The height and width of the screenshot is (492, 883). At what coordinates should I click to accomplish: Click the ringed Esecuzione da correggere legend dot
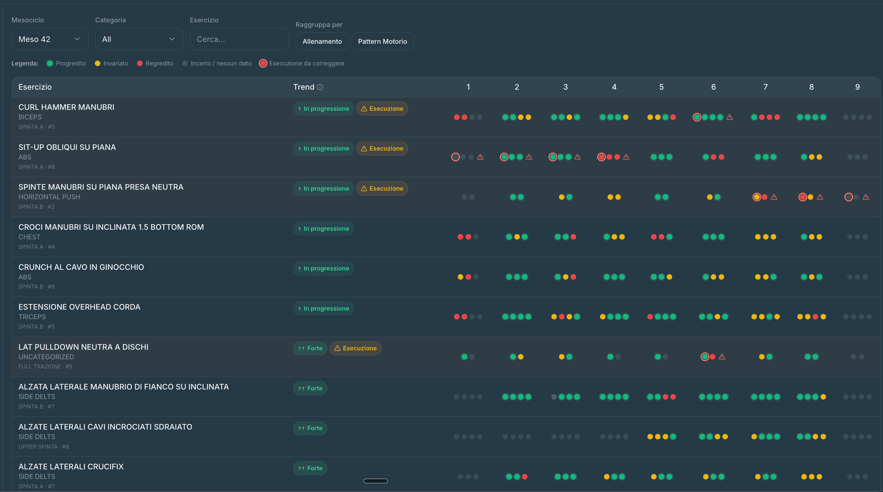[263, 63]
